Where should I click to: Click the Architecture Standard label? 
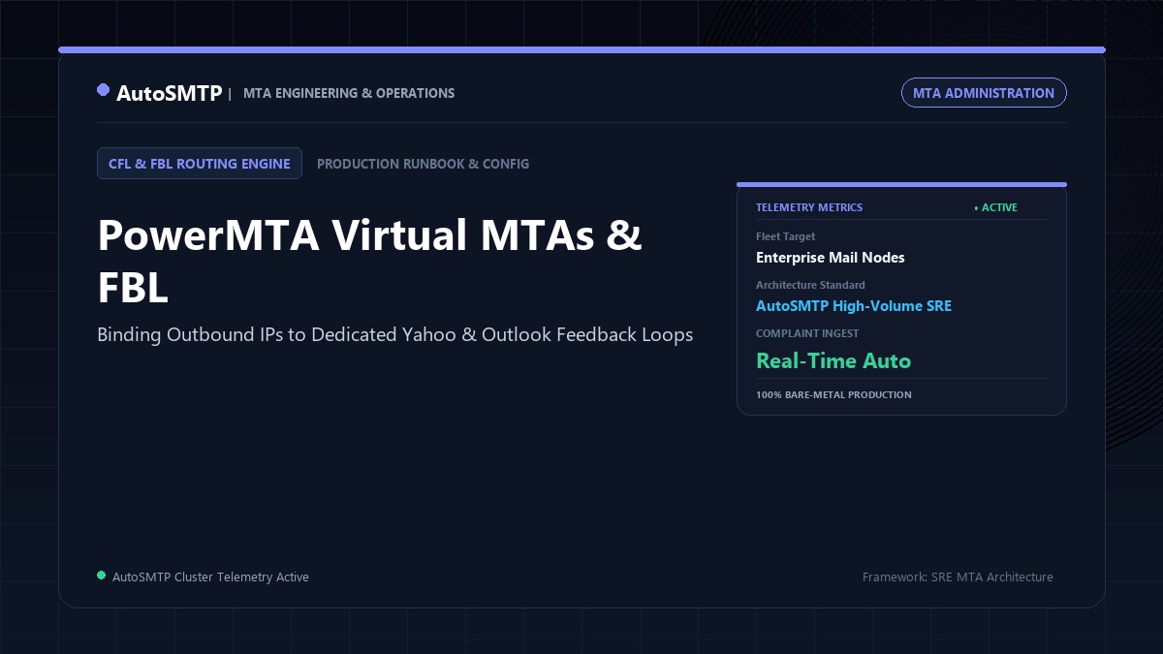coord(810,285)
